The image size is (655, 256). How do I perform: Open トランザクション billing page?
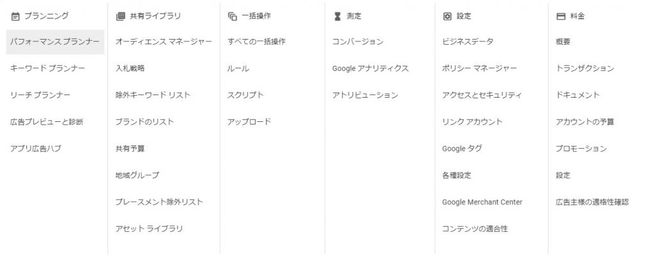point(585,68)
